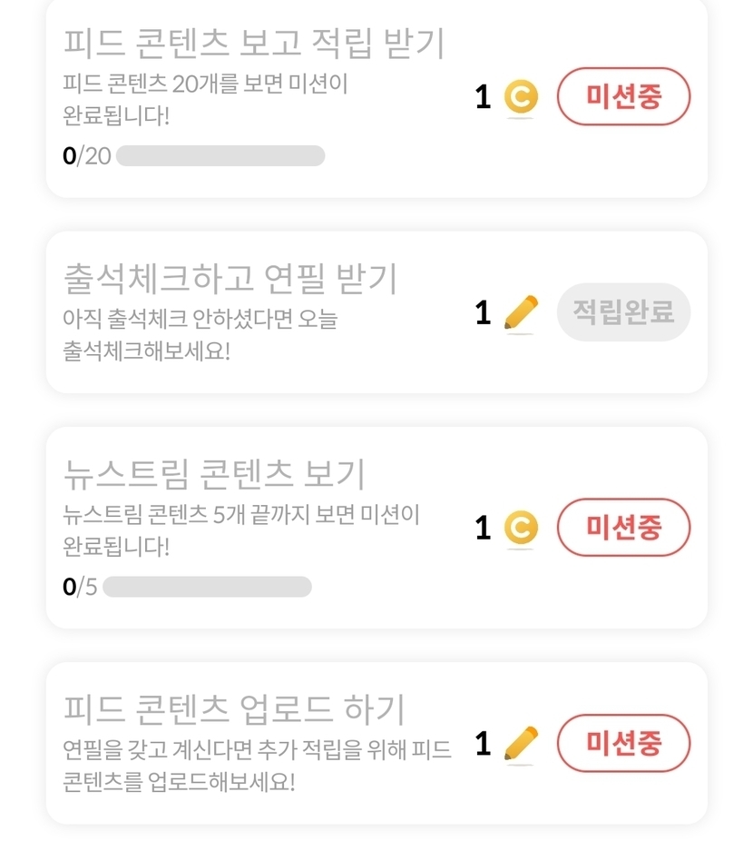Click the coin icon in feed content mission

521,97
